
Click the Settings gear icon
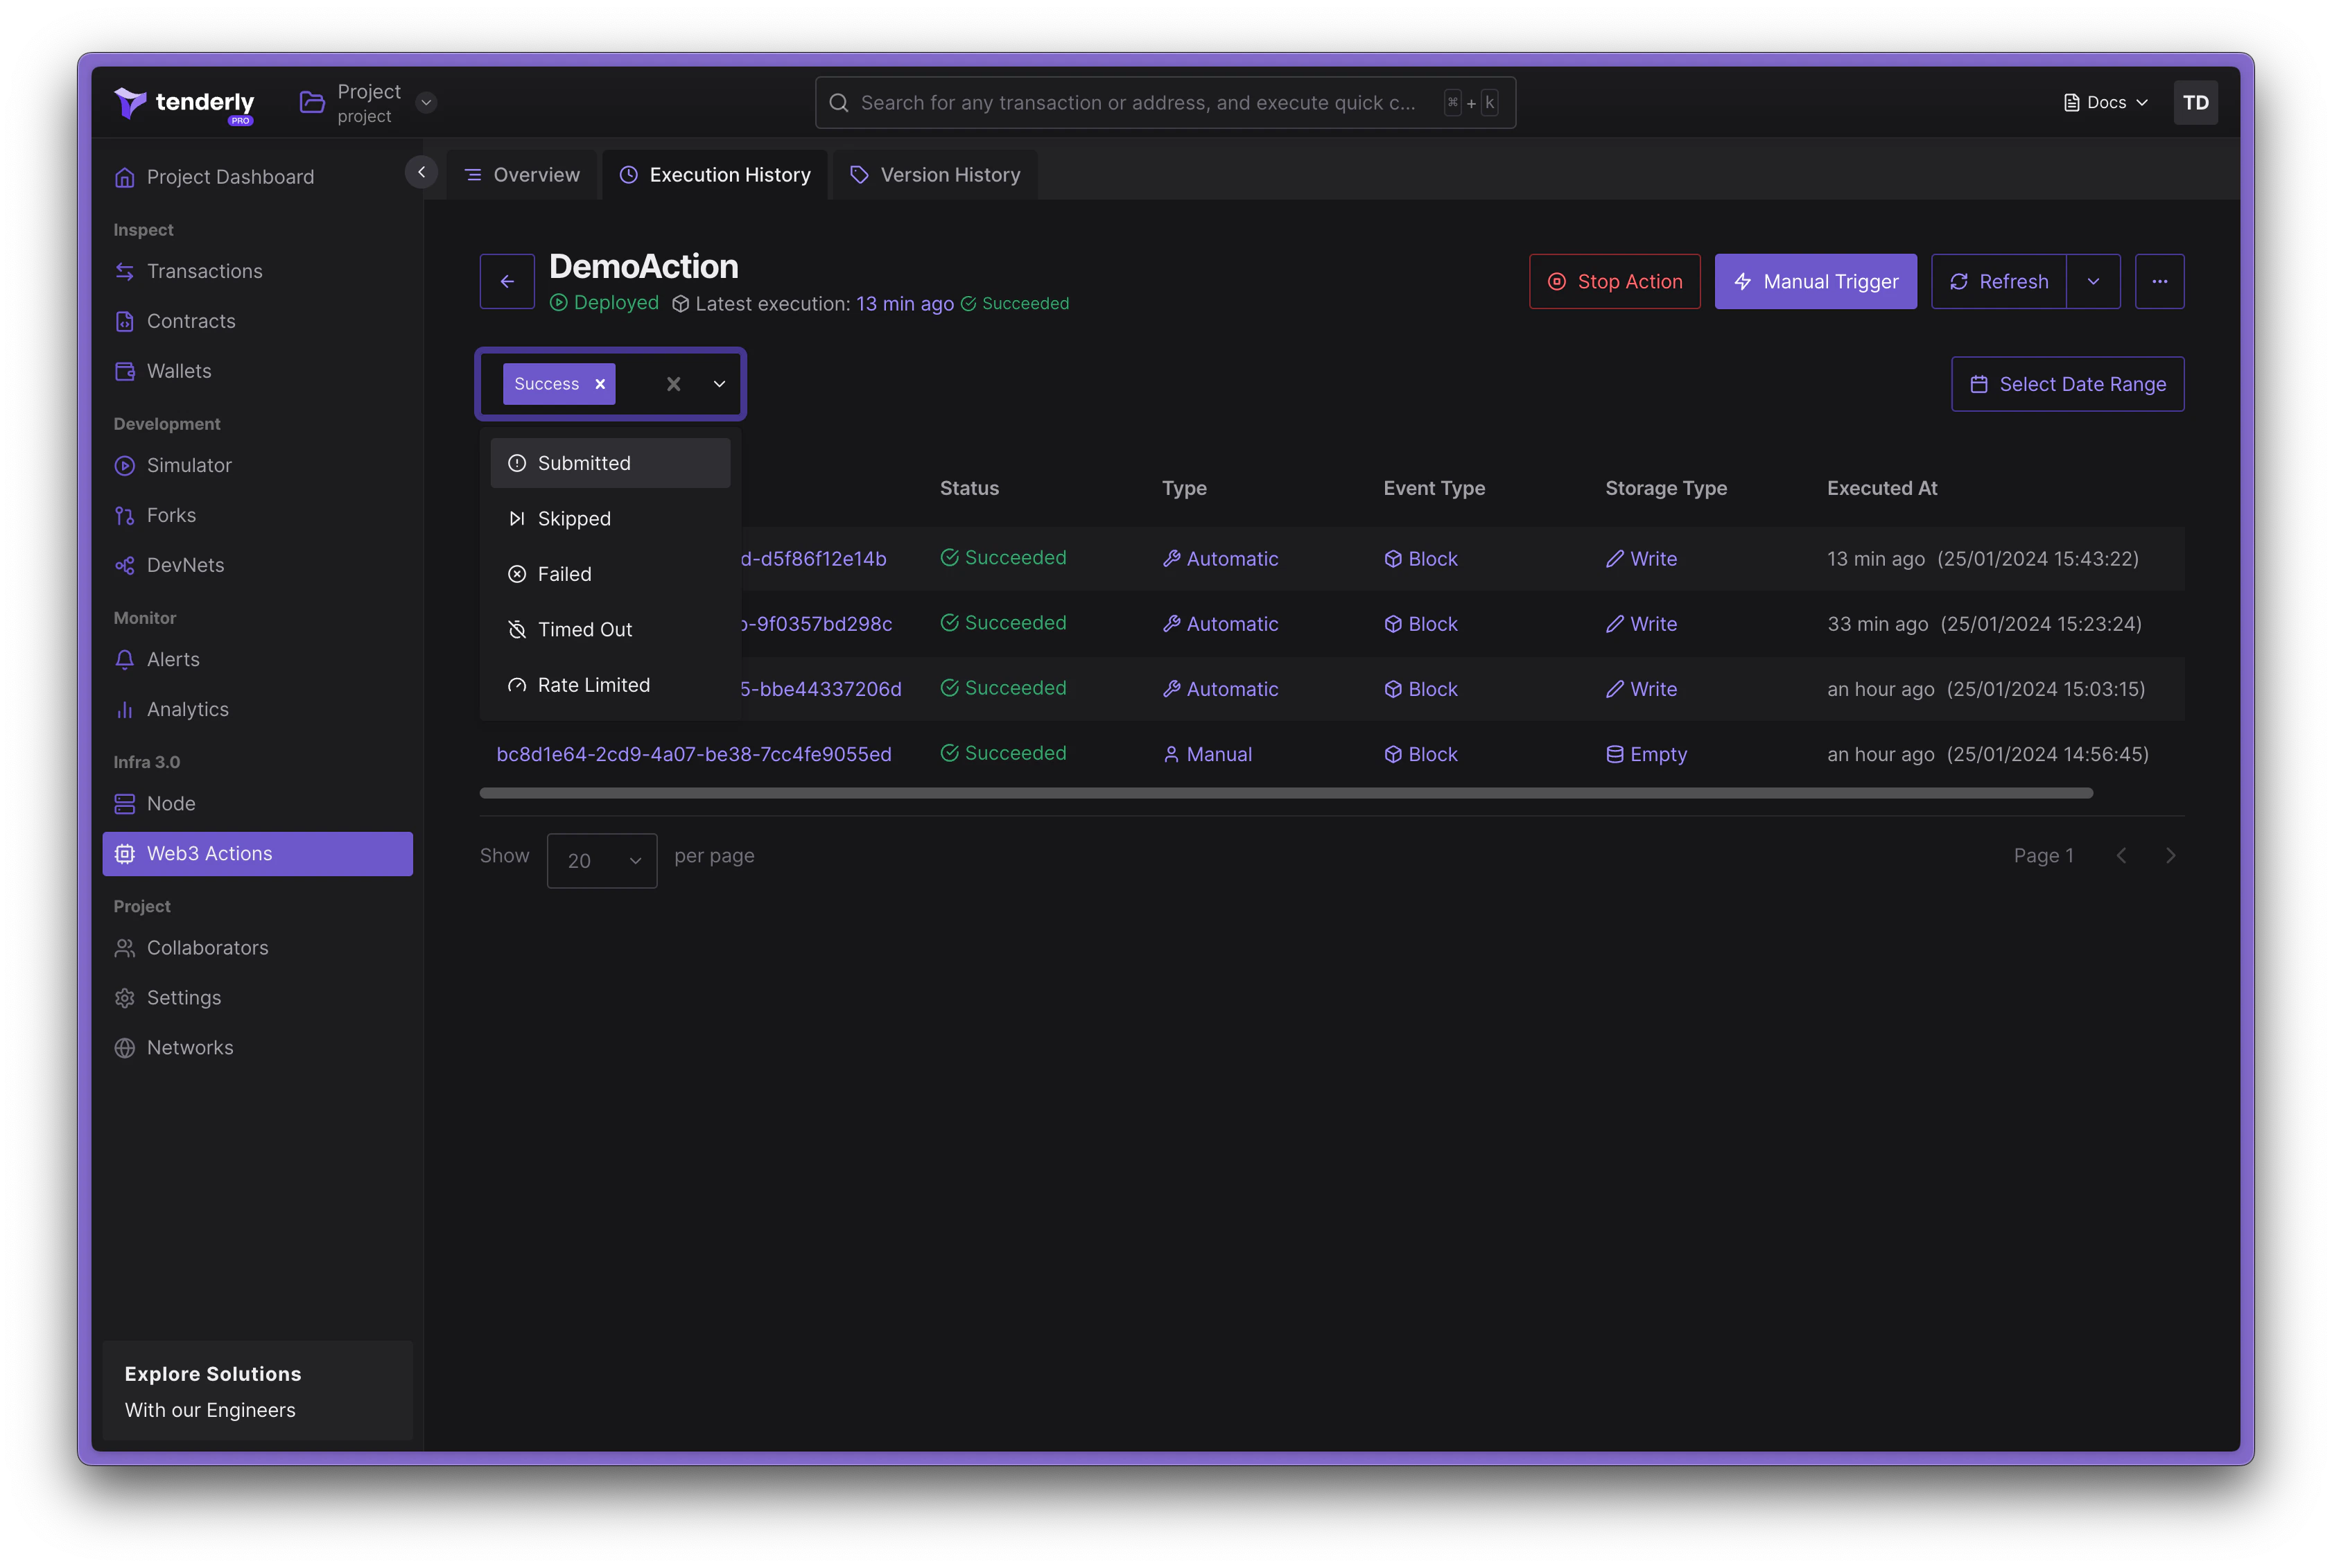tap(125, 997)
